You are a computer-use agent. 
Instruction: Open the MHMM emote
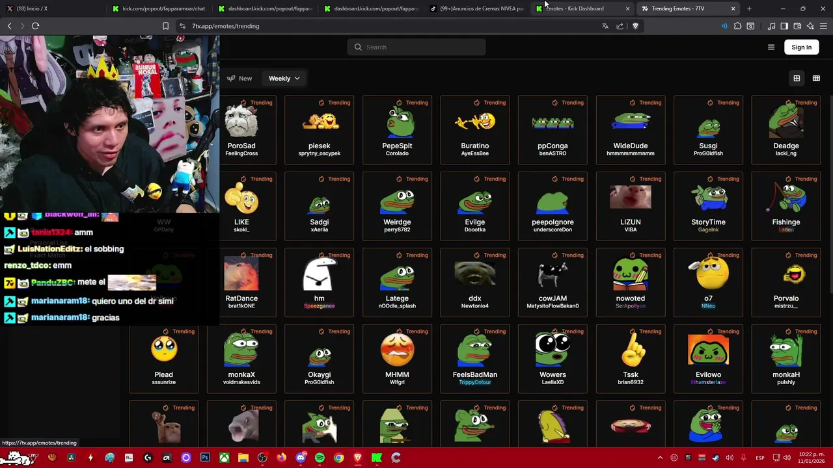(397, 358)
